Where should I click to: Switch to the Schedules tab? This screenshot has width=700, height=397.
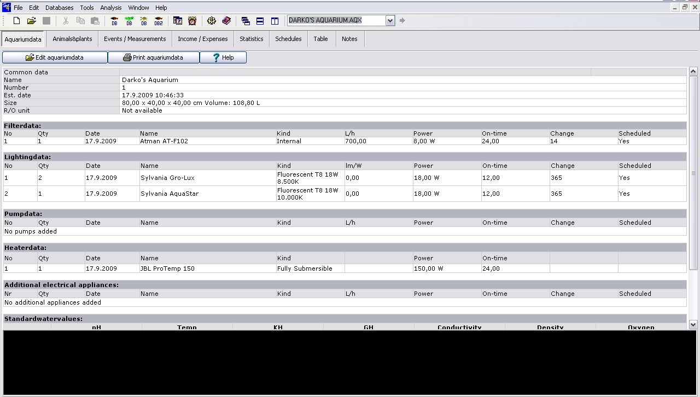(x=288, y=39)
